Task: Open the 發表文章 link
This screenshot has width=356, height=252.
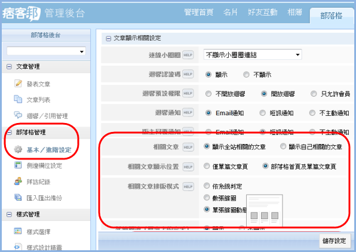Action: point(38,84)
